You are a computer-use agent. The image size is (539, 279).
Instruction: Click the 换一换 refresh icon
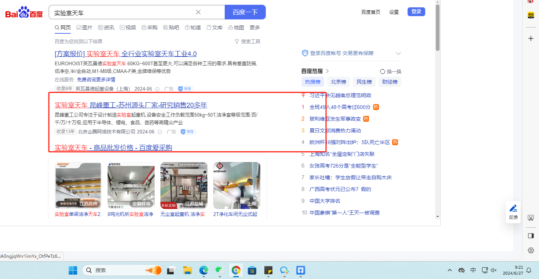coord(383,71)
